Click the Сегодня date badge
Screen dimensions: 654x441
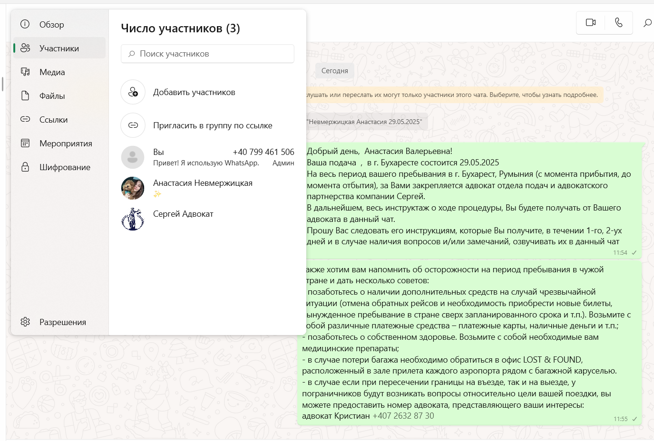click(x=335, y=70)
